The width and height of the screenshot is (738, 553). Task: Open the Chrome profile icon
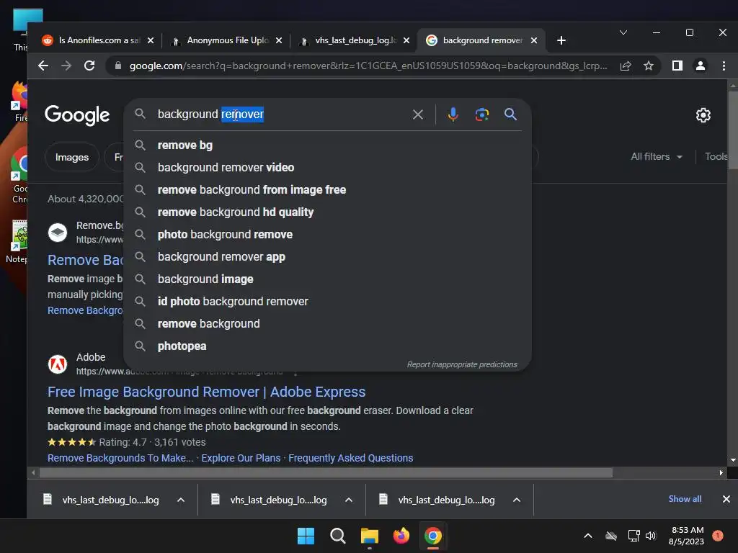[x=701, y=66]
